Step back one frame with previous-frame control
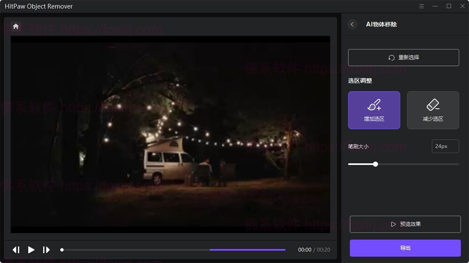This screenshot has height=263, width=469. [16, 250]
